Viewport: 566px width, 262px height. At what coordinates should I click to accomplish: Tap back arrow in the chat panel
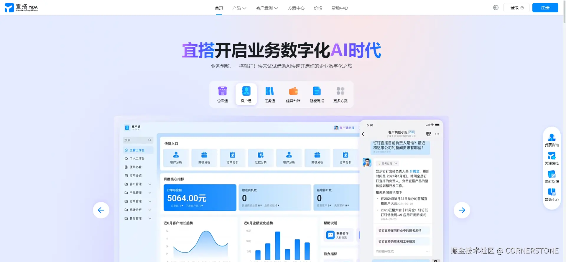(x=363, y=134)
